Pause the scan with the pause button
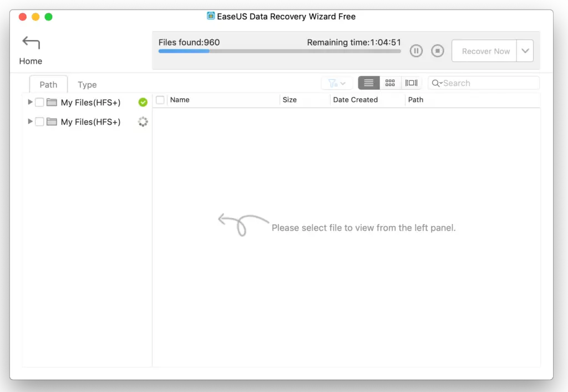568x392 pixels. [416, 50]
